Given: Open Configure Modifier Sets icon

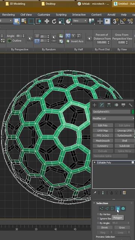Looking at the screenshot, I should click(124, 193).
